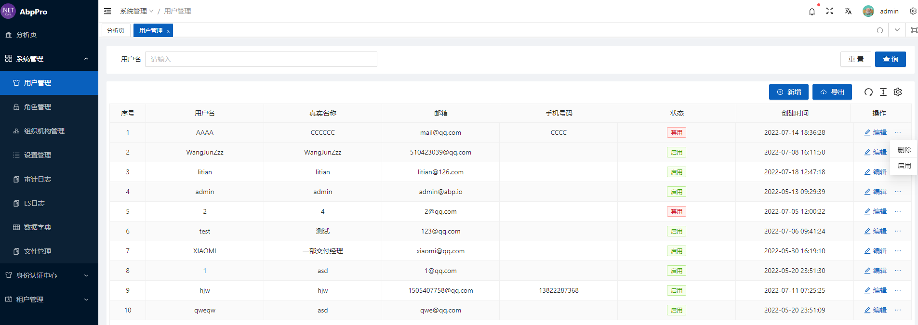
Task: Close the 用户管理 tab
Action: click(168, 31)
